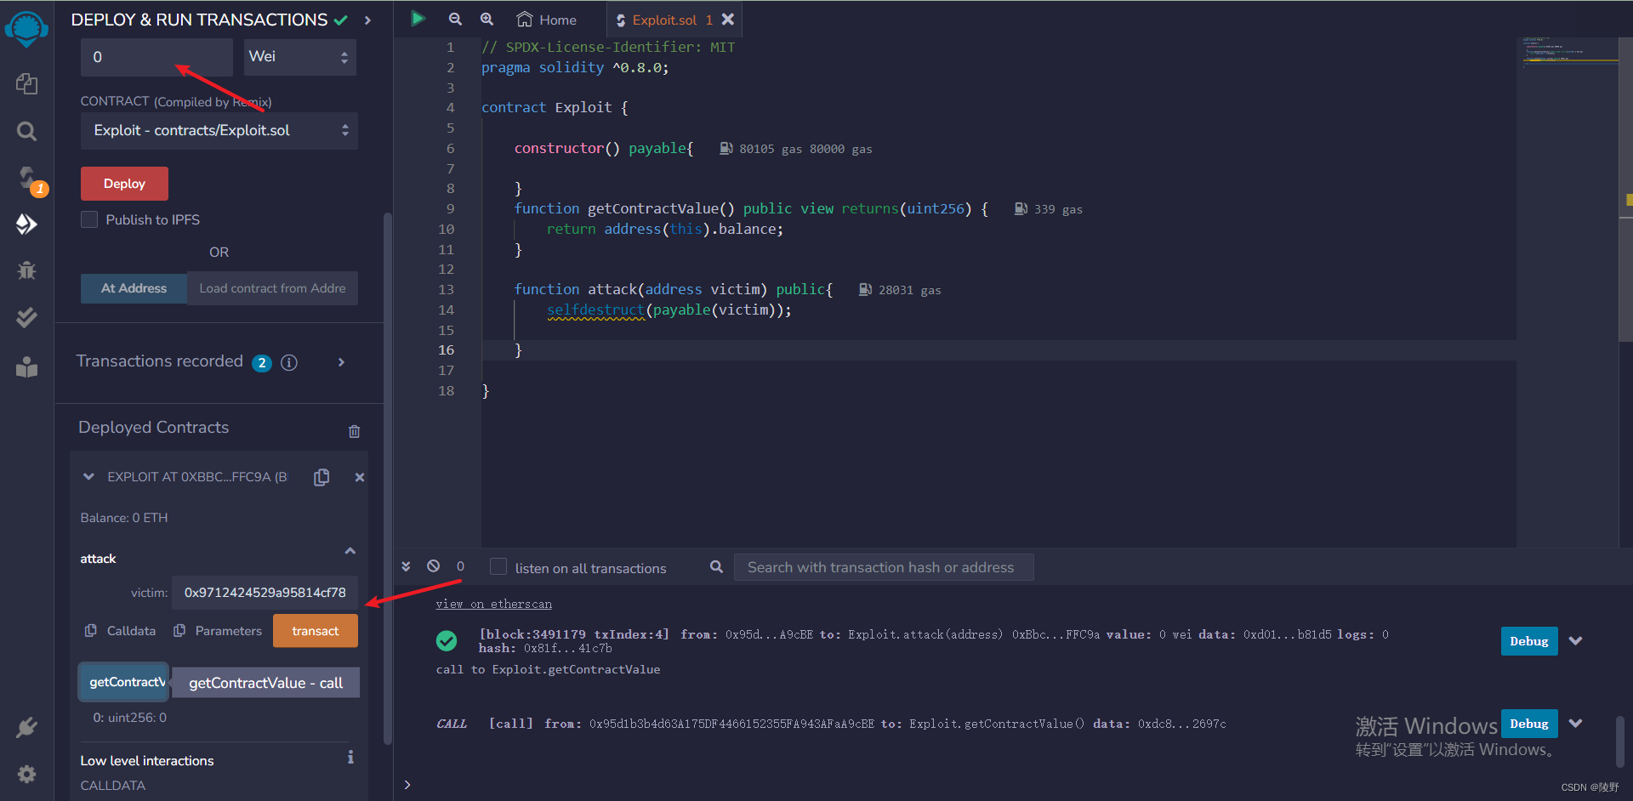Expand attack transaction details in terminal

1575,641
